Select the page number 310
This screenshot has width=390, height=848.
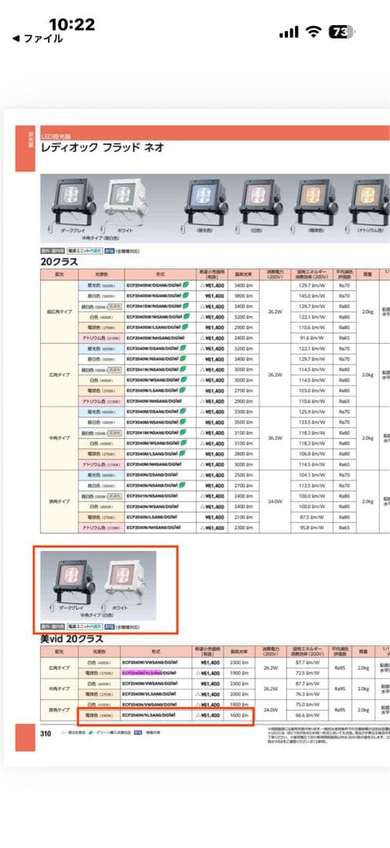46,734
